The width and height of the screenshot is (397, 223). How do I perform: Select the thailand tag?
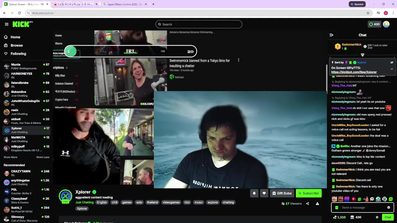[152, 203]
